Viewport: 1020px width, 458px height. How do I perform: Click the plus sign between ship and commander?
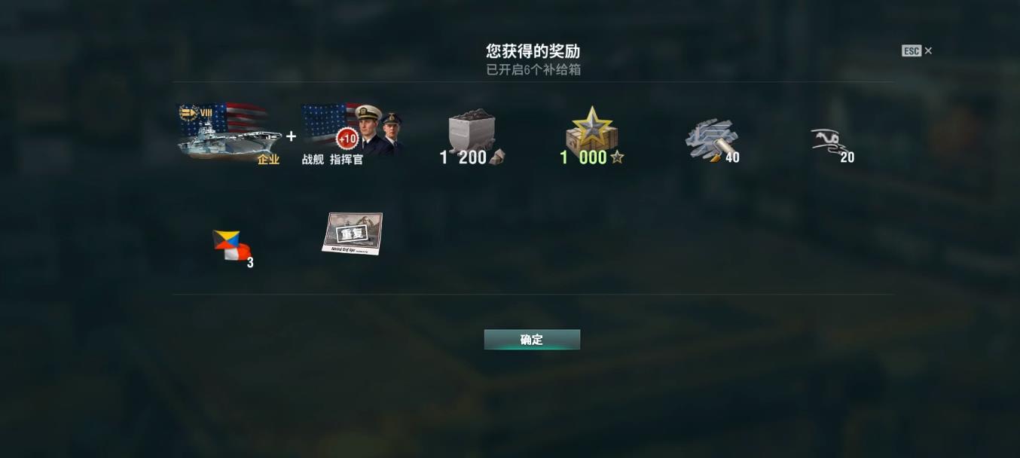click(291, 137)
